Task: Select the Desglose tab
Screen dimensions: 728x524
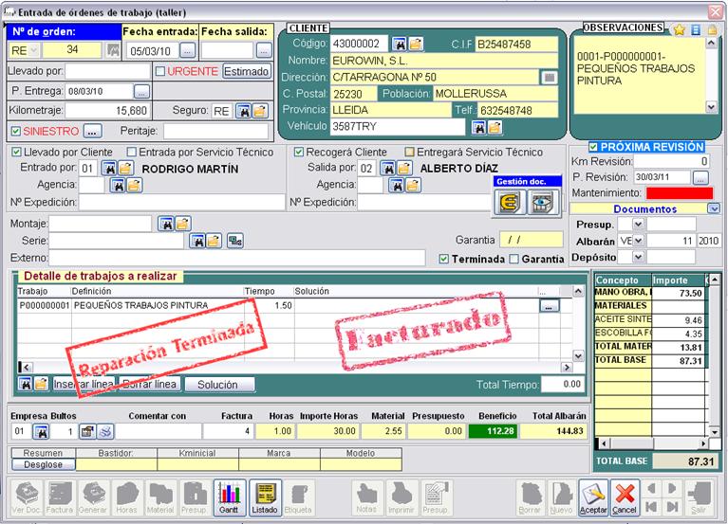Action: pyautogui.click(x=42, y=465)
